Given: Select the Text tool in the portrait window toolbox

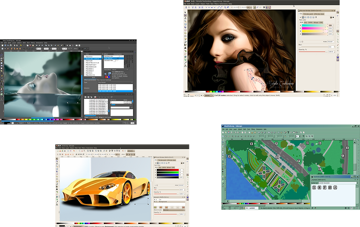Looking at the screenshot, I should tap(185, 48).
